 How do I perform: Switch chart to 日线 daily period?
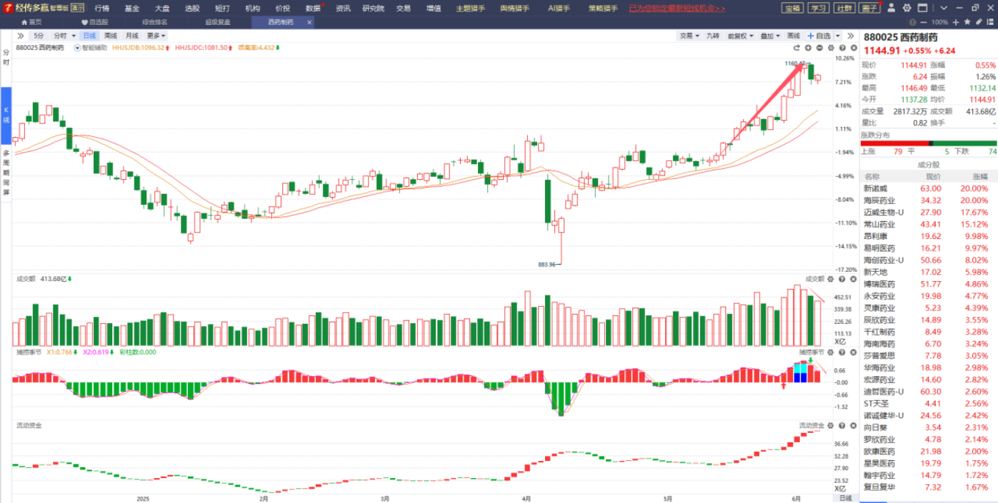(89, 36)
